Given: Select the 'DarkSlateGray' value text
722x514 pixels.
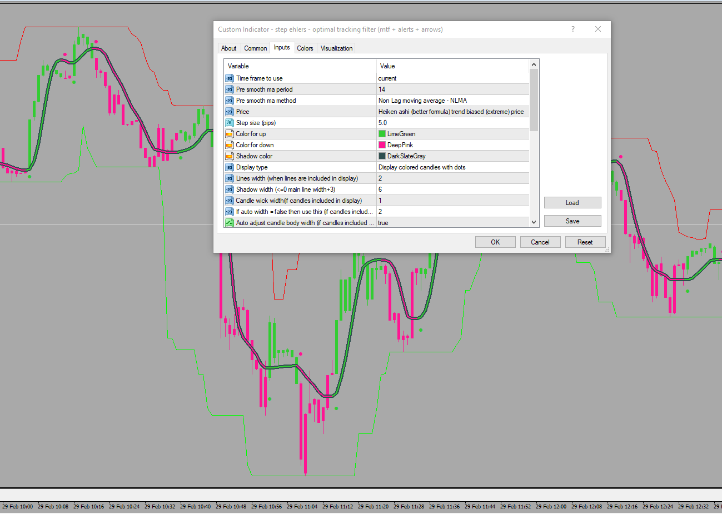Looking at the screenshot, I should pos(406,156).
